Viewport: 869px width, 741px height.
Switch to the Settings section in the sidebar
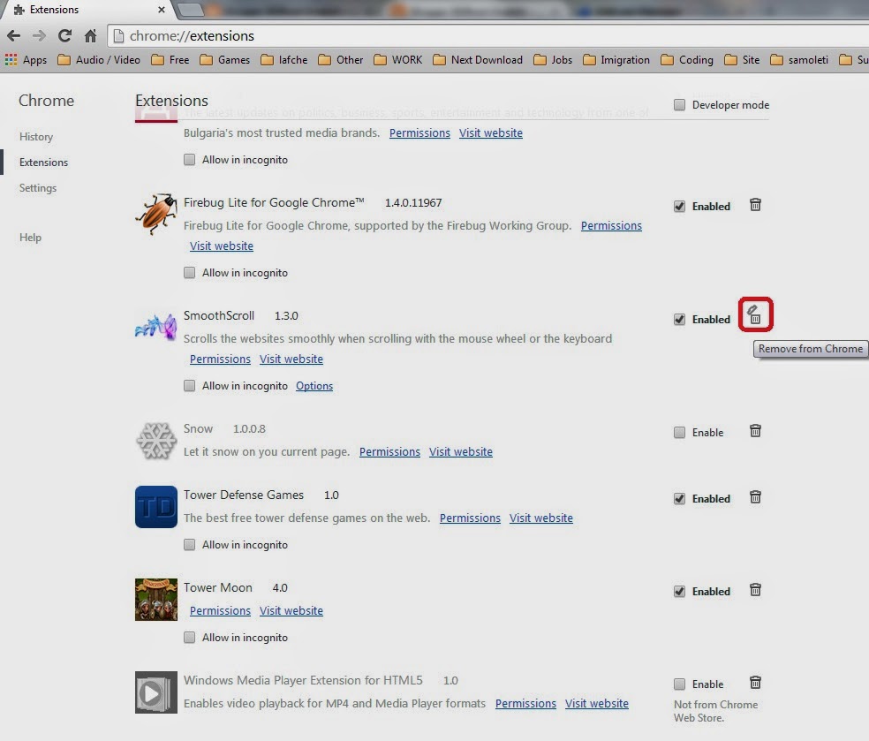pyautogui.click(x=38, y=187)
